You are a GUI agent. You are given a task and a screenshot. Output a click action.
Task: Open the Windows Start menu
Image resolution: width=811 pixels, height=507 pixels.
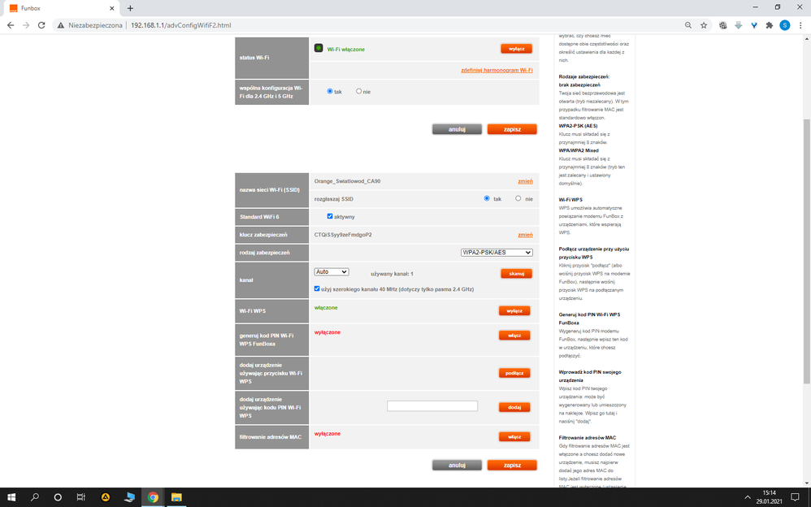[11, 497]
